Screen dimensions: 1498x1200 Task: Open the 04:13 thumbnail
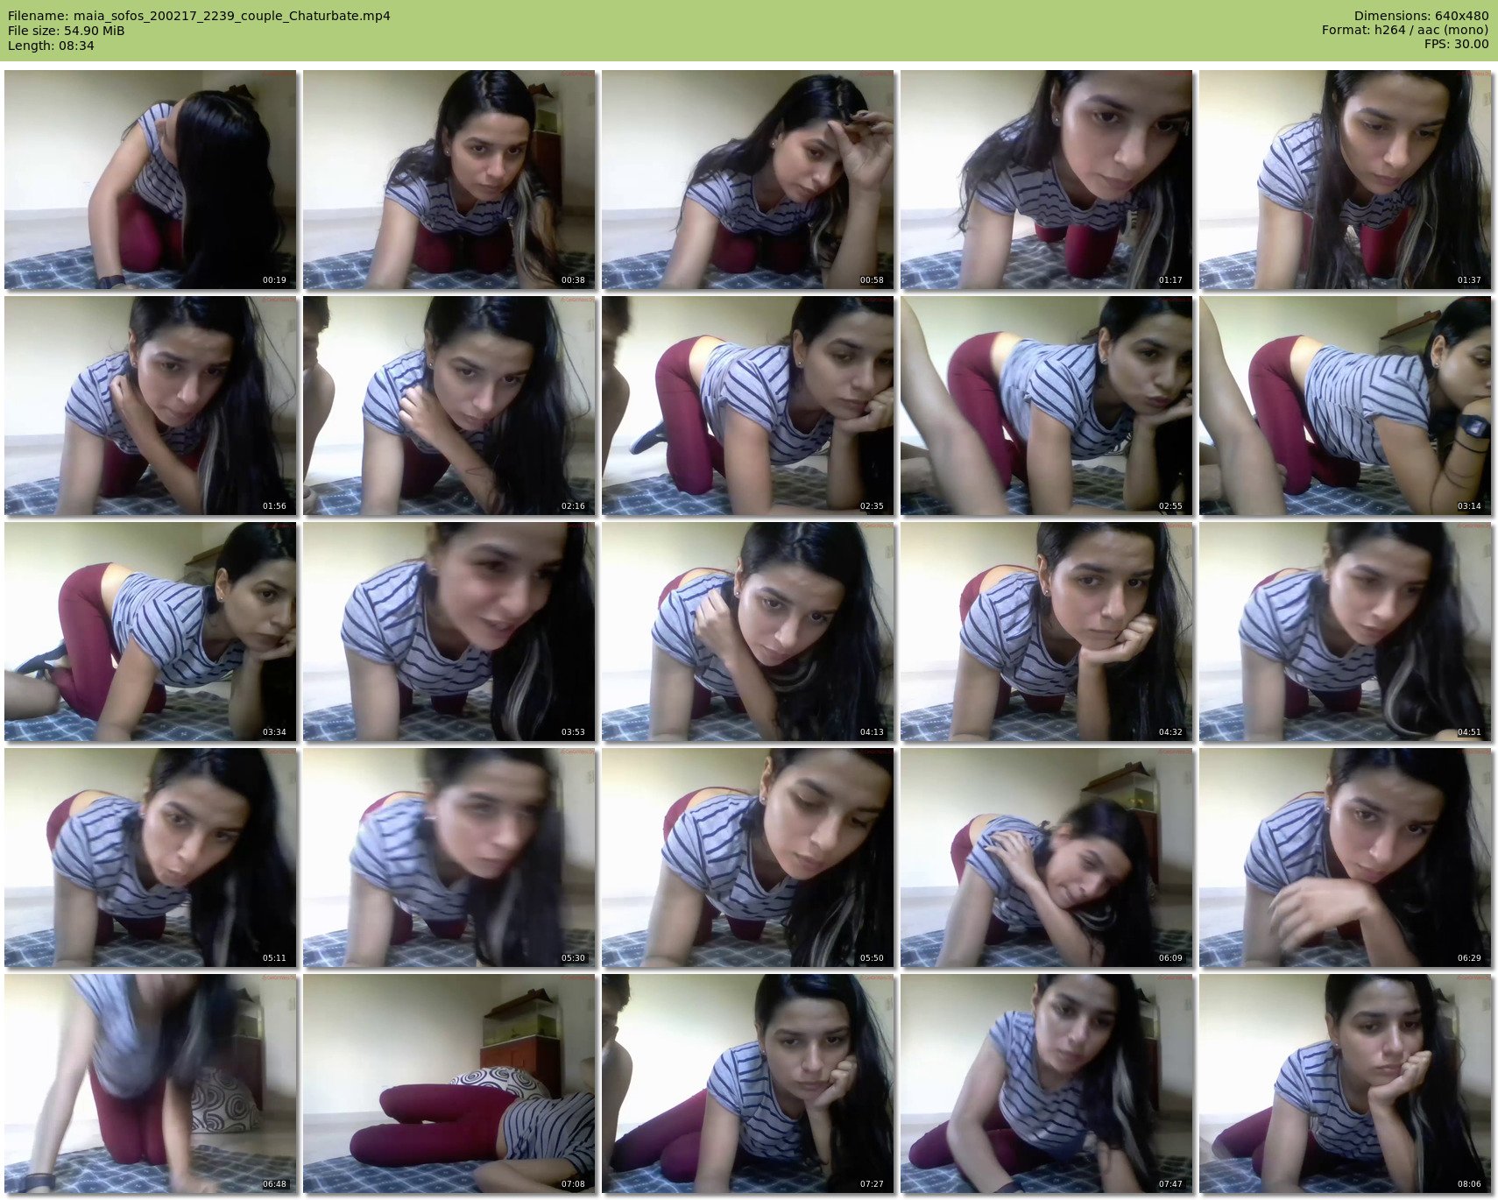[748, 632]
